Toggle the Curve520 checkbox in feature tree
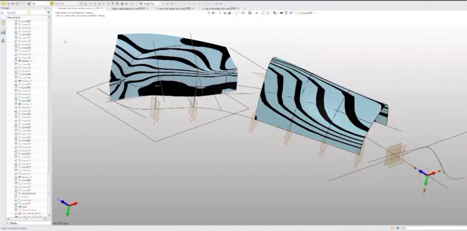This screenshot has height=231, width=467. 16,21
